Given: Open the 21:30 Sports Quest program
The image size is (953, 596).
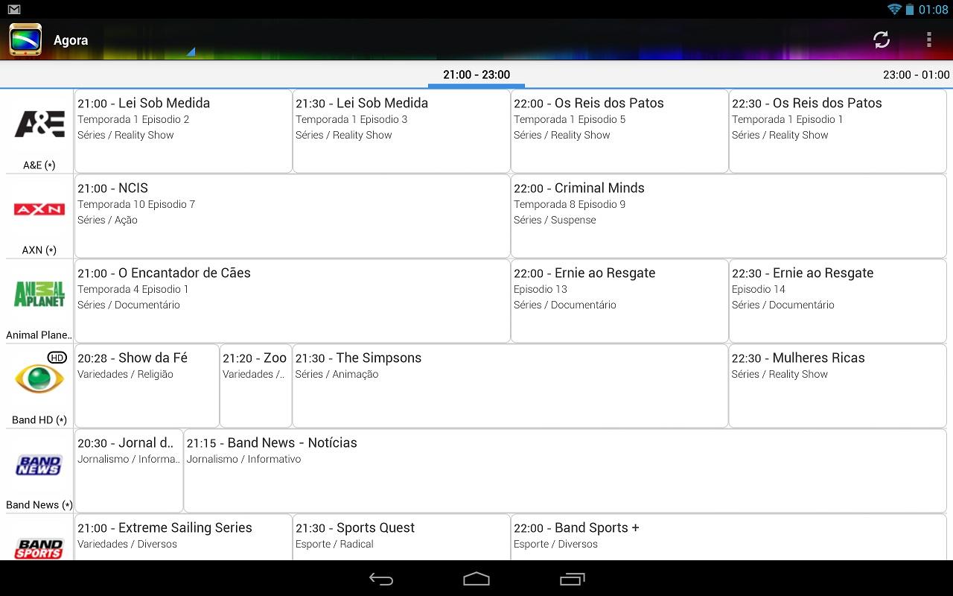Looking at the screenshot, I should pyautogui.click(x=401, y=537).
